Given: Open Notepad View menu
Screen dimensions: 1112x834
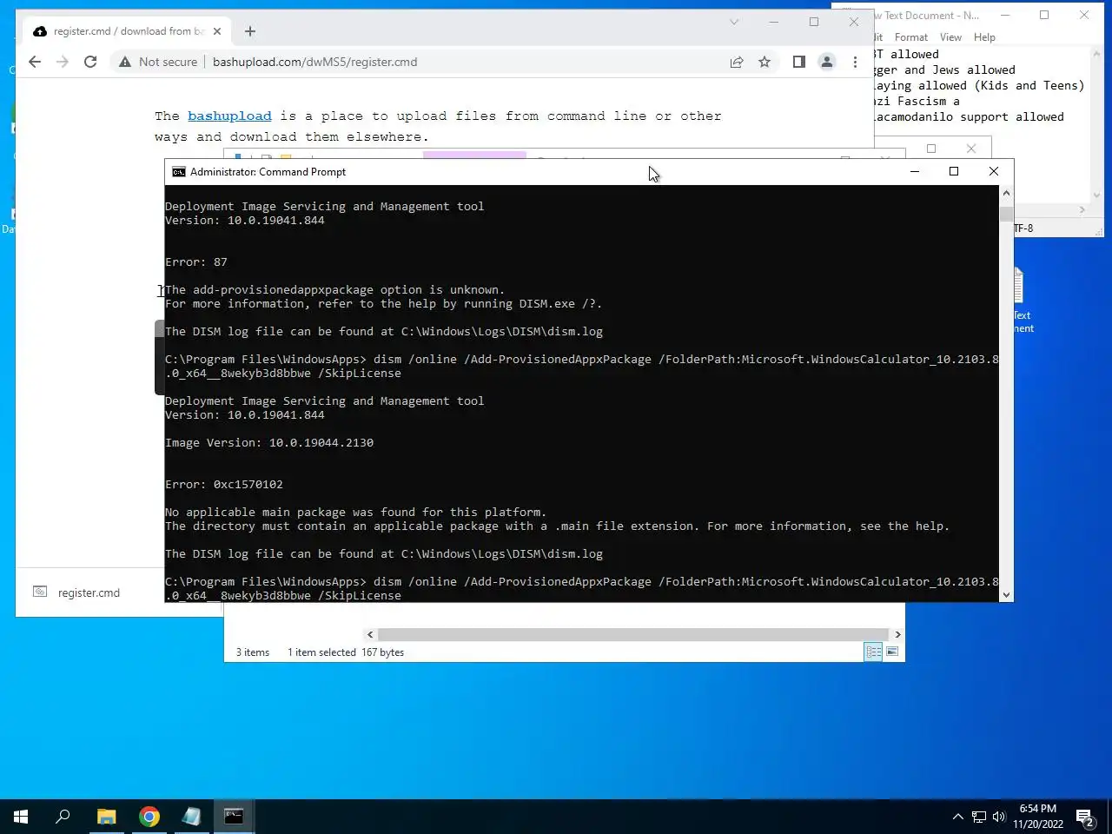Looking at the screenshot, I should point(950,37).
